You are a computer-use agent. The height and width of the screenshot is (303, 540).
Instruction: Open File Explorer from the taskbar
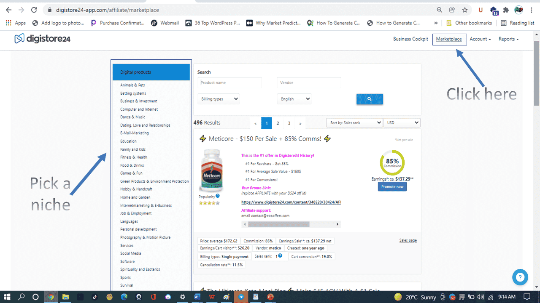pyautogui.click(x=65, y=297)
